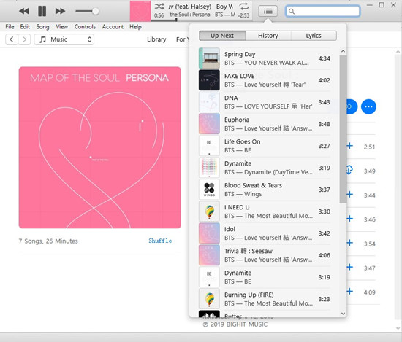Click add plus icon for 3:47 track
Screen dimensions: 402x342
click(349, 268)
